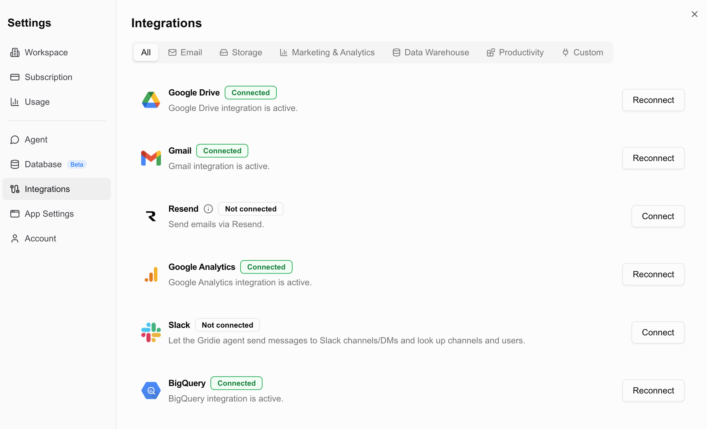The height and width of the screenshot is (429, 707).
Task: Reconnect the BigQuery integration
Action: pos(653,391)
